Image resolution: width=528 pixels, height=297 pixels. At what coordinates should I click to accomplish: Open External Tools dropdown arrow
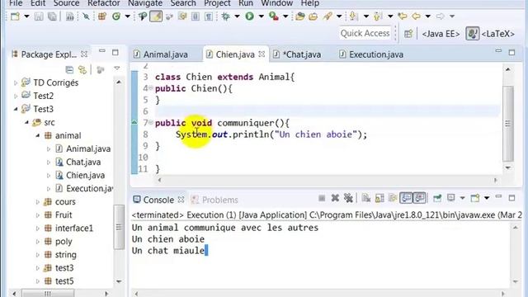[x=285, y=16]
